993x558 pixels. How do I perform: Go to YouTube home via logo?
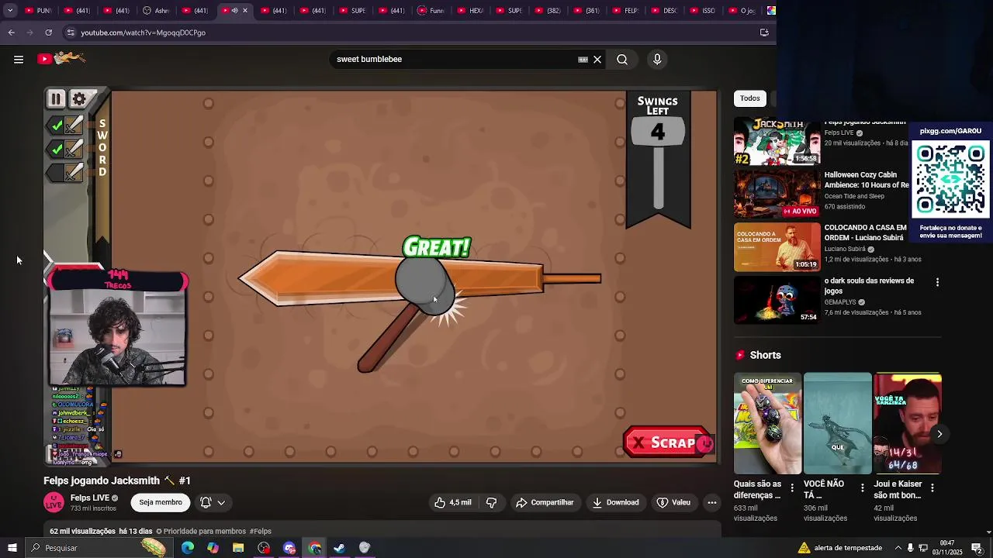(61, 58)
